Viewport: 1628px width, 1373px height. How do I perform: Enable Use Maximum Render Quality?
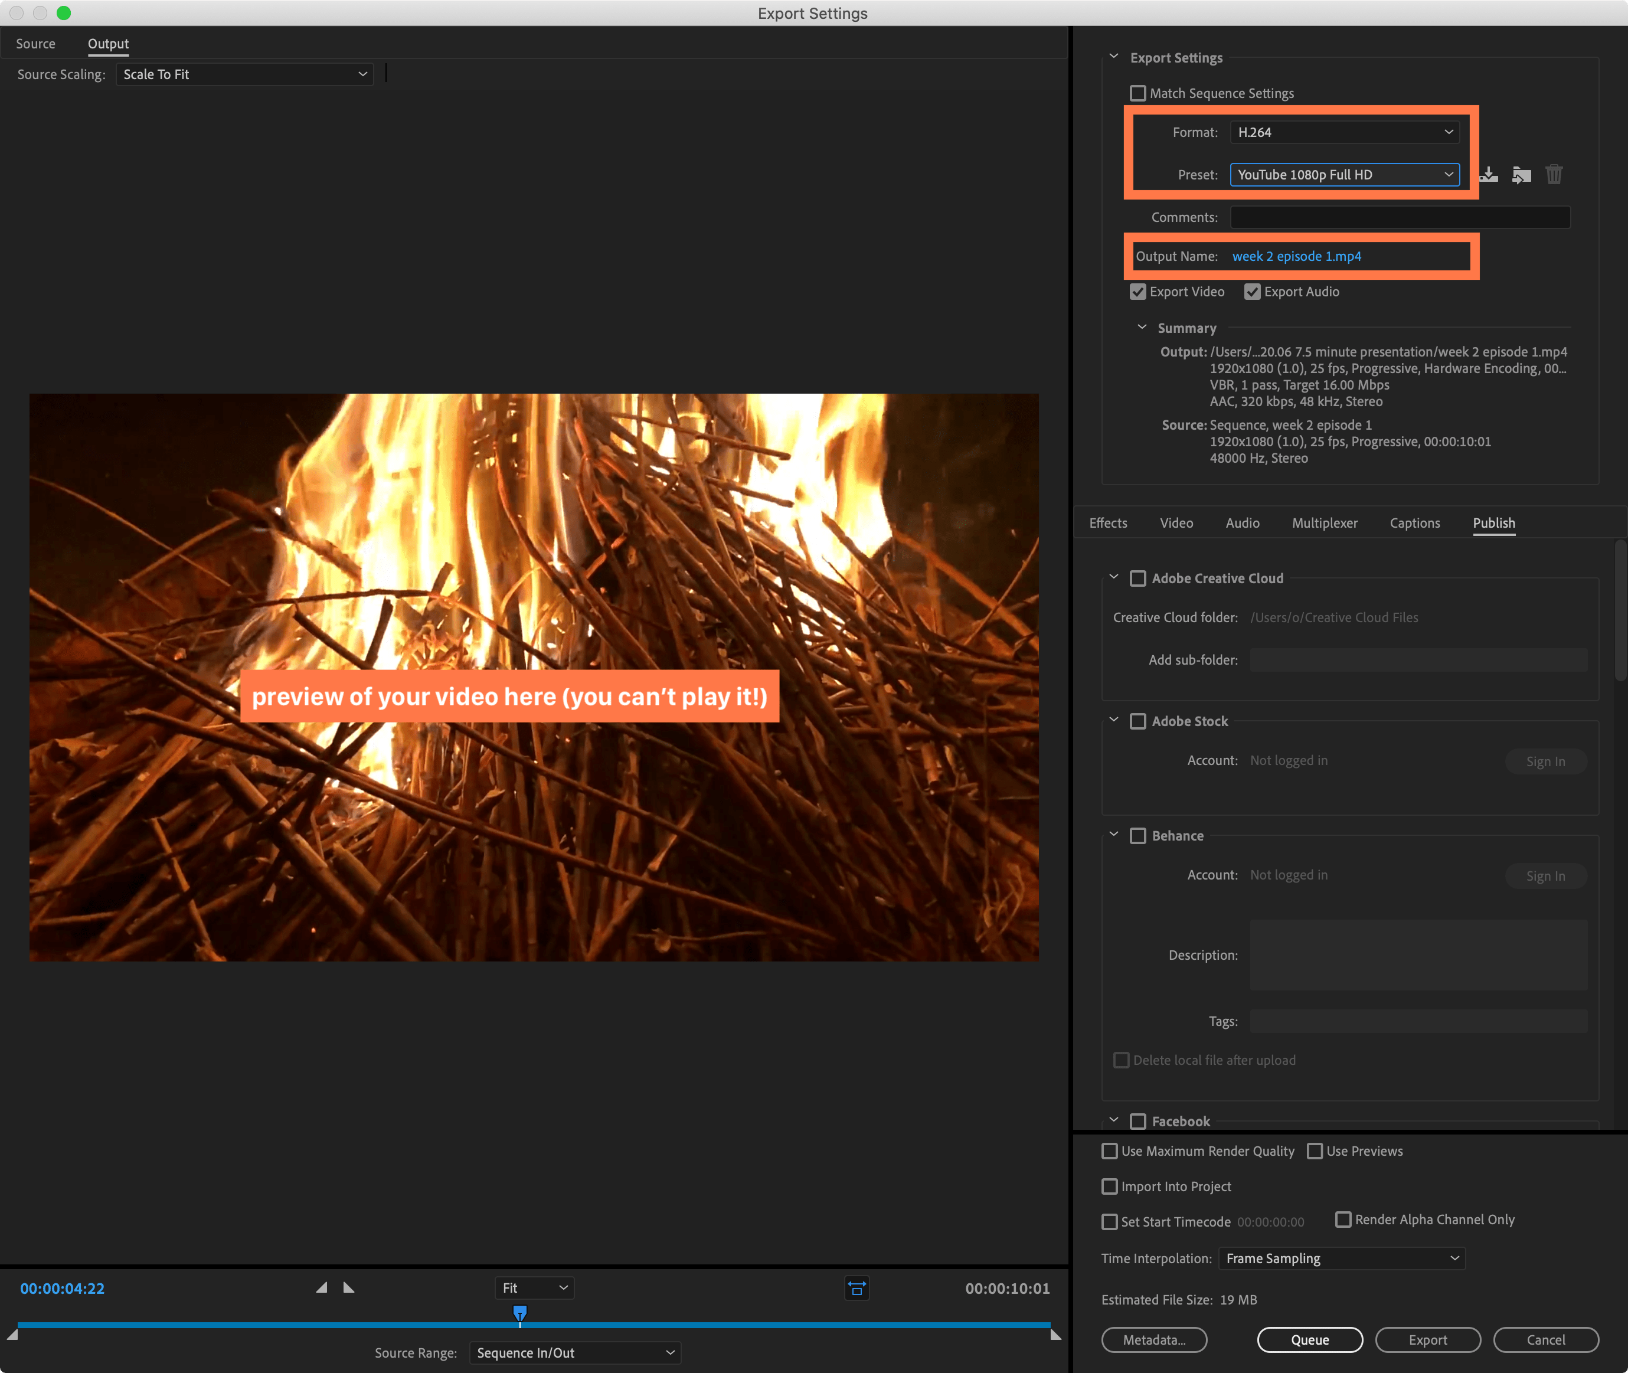pos(1110,1151)
